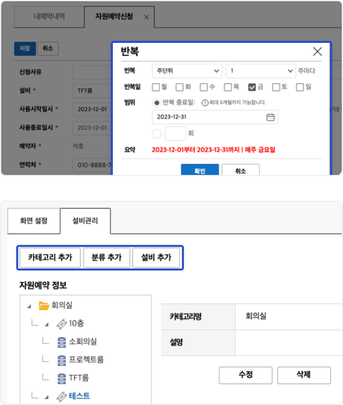Confirm the repeat settings with 확인
Screen dimensions: 343x405
(200, 170)
